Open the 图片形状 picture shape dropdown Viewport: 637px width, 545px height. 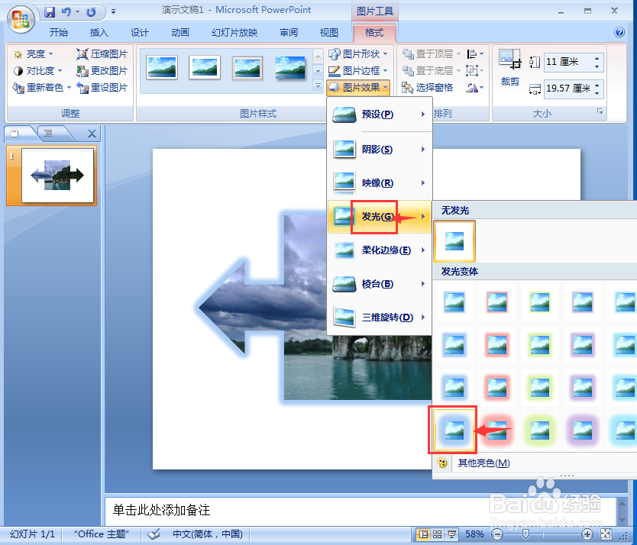tap(358, 54)
